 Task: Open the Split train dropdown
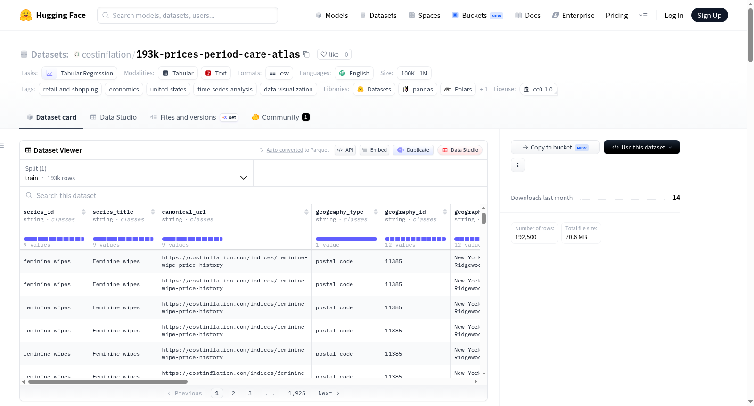coord(136,173)
